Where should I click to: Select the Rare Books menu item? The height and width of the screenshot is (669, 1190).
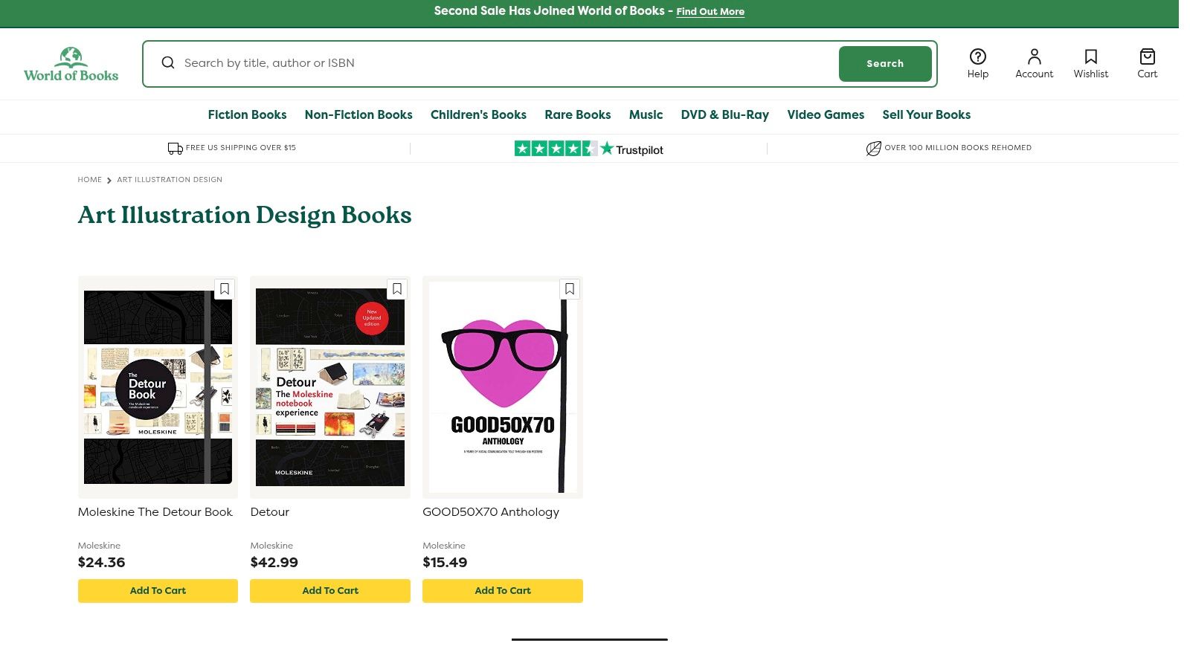[x=577, y=115]
